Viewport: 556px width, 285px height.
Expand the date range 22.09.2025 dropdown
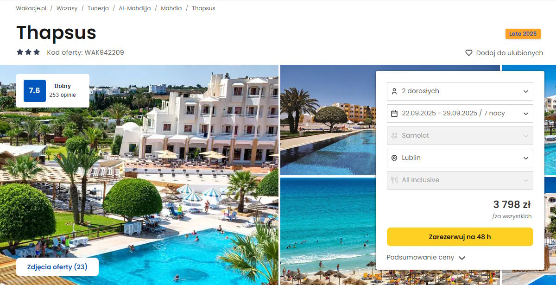[x=460, y=114]
